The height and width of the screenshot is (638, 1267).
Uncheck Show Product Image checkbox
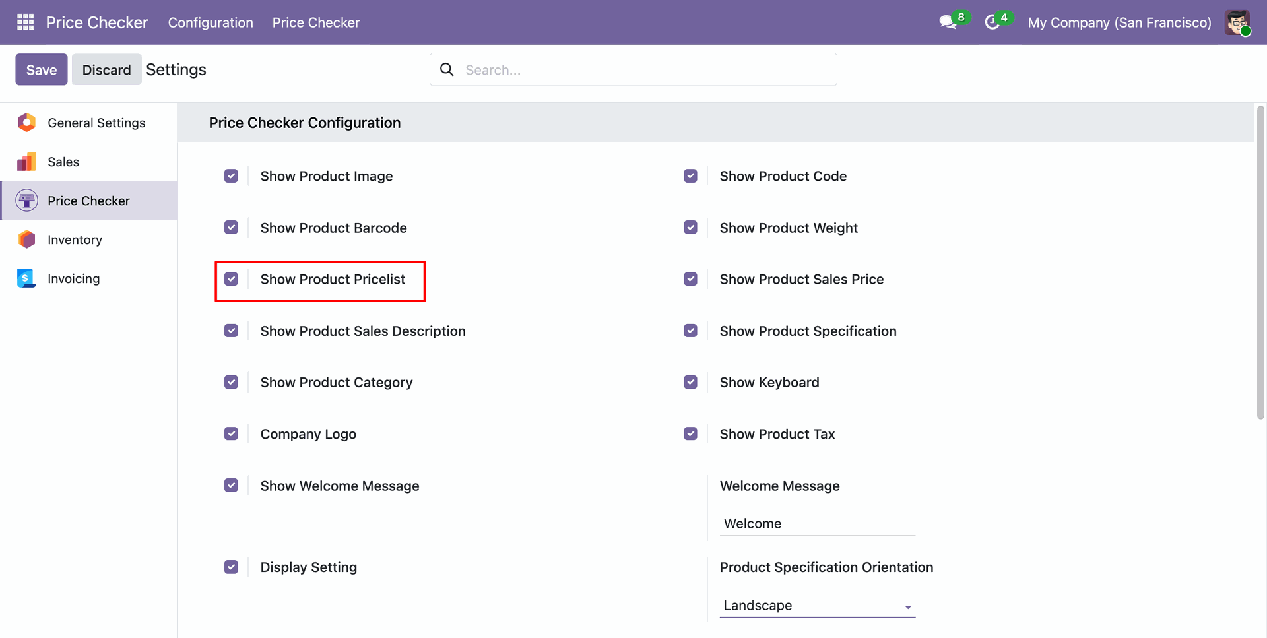point(231,176)
